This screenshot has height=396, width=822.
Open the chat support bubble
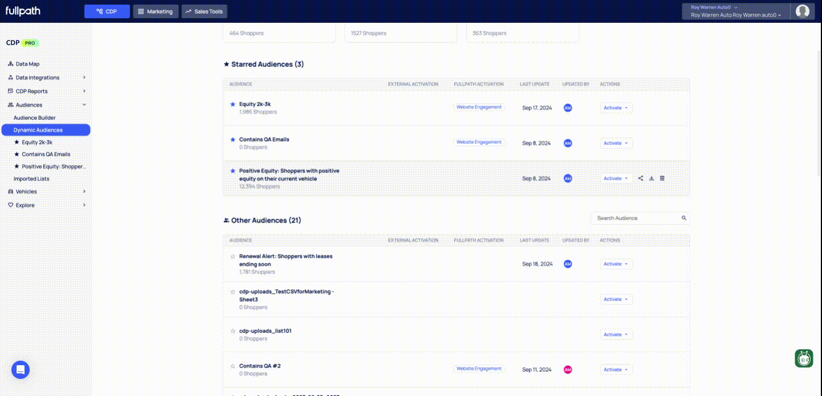point(21,370)
